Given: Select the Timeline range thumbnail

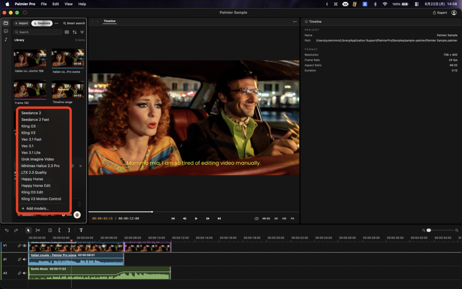Looking at the screenshot, I should pos(68,90).
